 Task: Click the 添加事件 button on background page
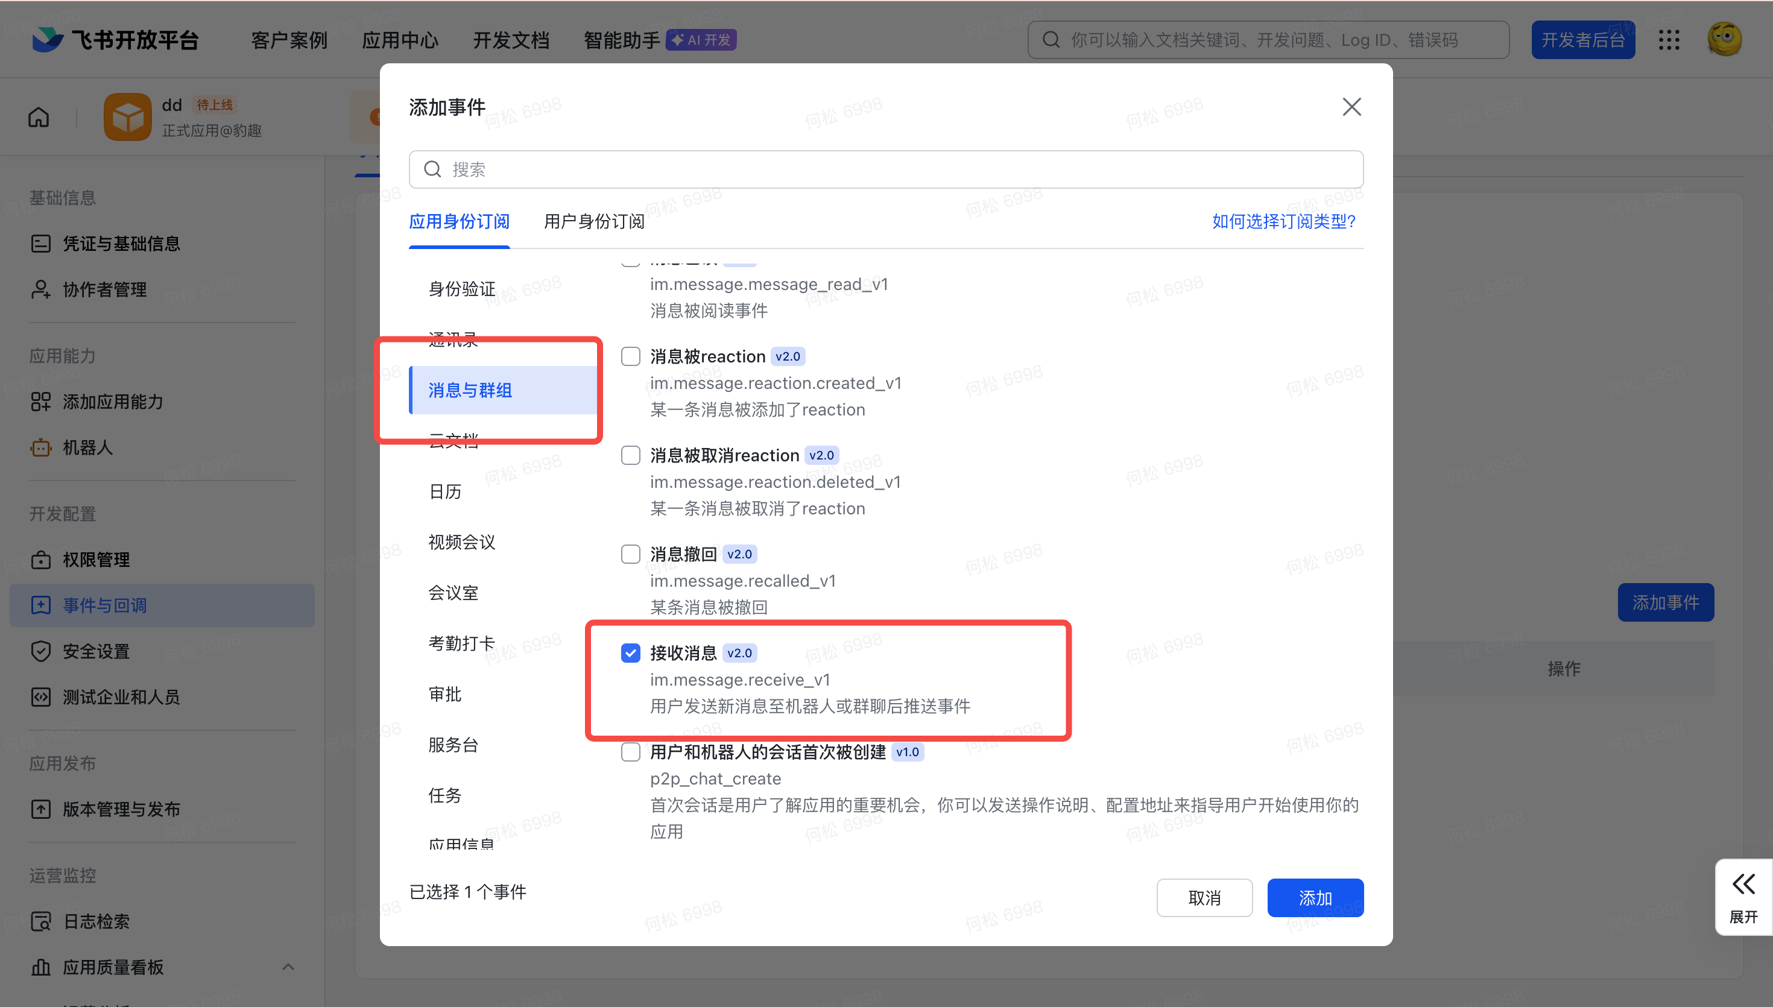(1665, 602)
